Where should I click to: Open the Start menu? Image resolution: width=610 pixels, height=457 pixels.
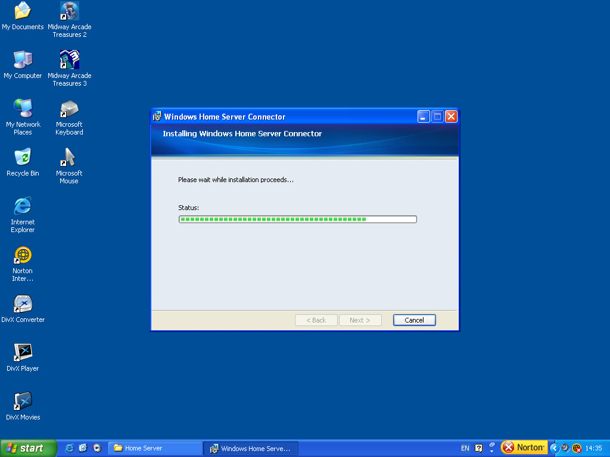pyautogui.click(x=28, y=448)
